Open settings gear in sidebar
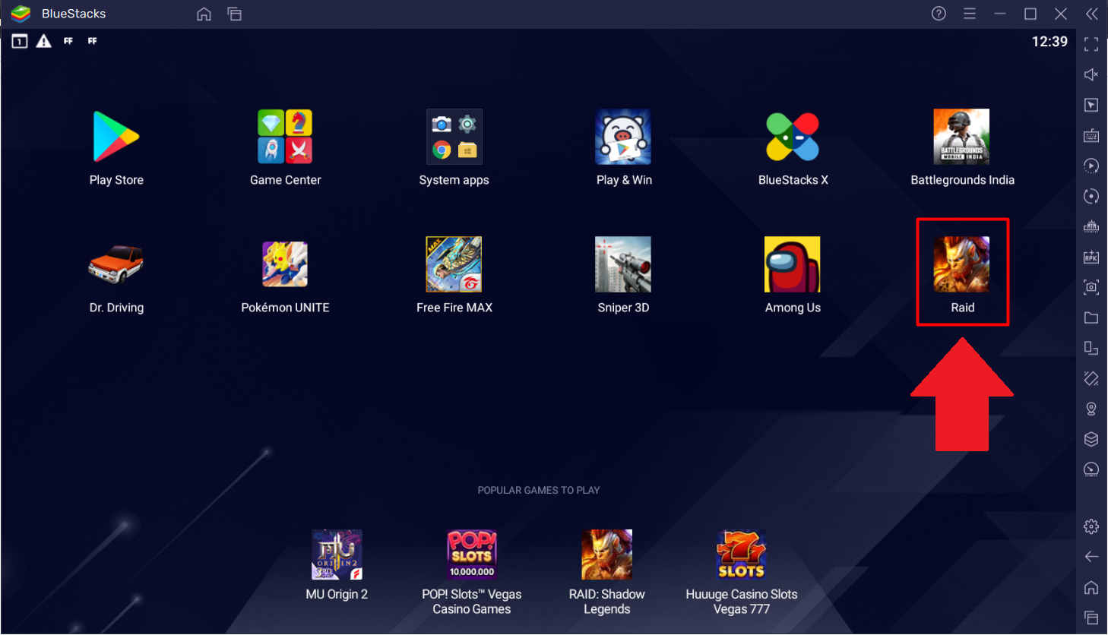The image size is (1108, 635). pos(1091,526)
